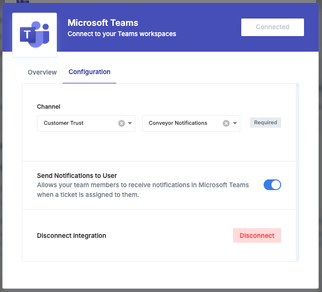Viewport: 322px width, 292px height.
Task: Click the Send Notifications to User heading
Action: point(77,175)
